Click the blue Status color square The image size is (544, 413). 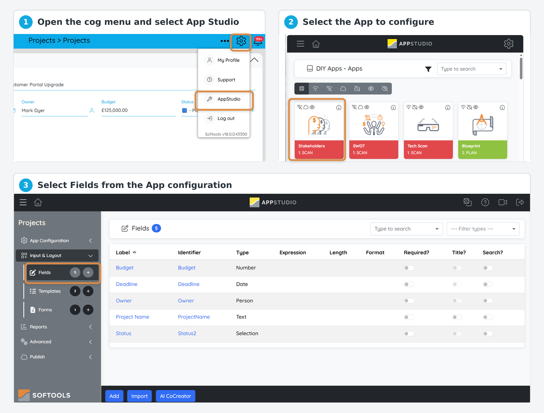(185, 110)
